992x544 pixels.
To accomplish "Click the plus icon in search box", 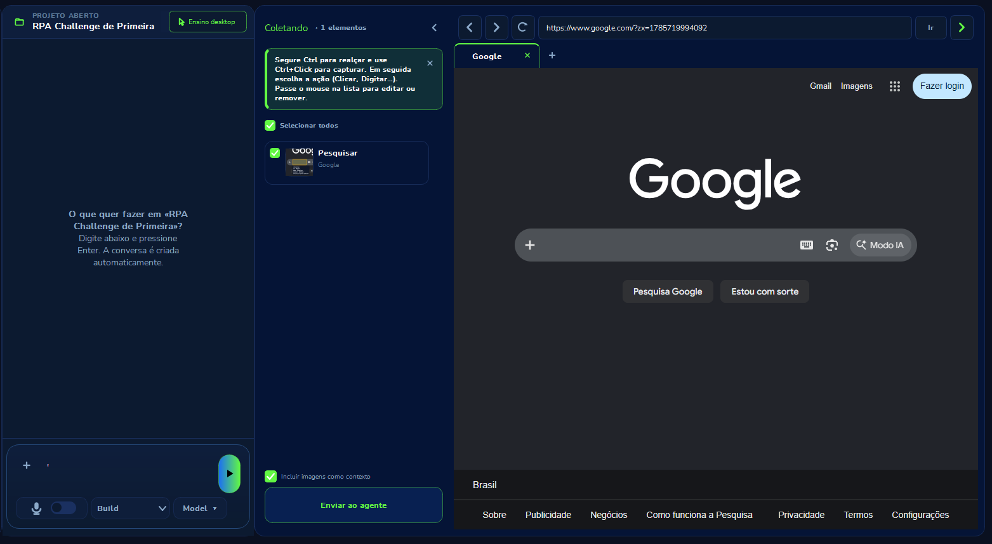I will pyautogui.click(x=530, y=245).
